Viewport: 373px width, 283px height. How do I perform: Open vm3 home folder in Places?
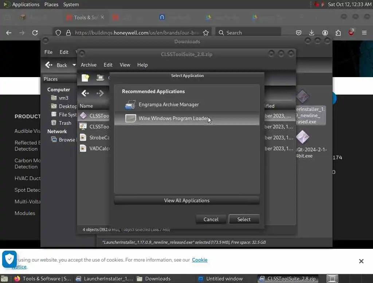60,98
